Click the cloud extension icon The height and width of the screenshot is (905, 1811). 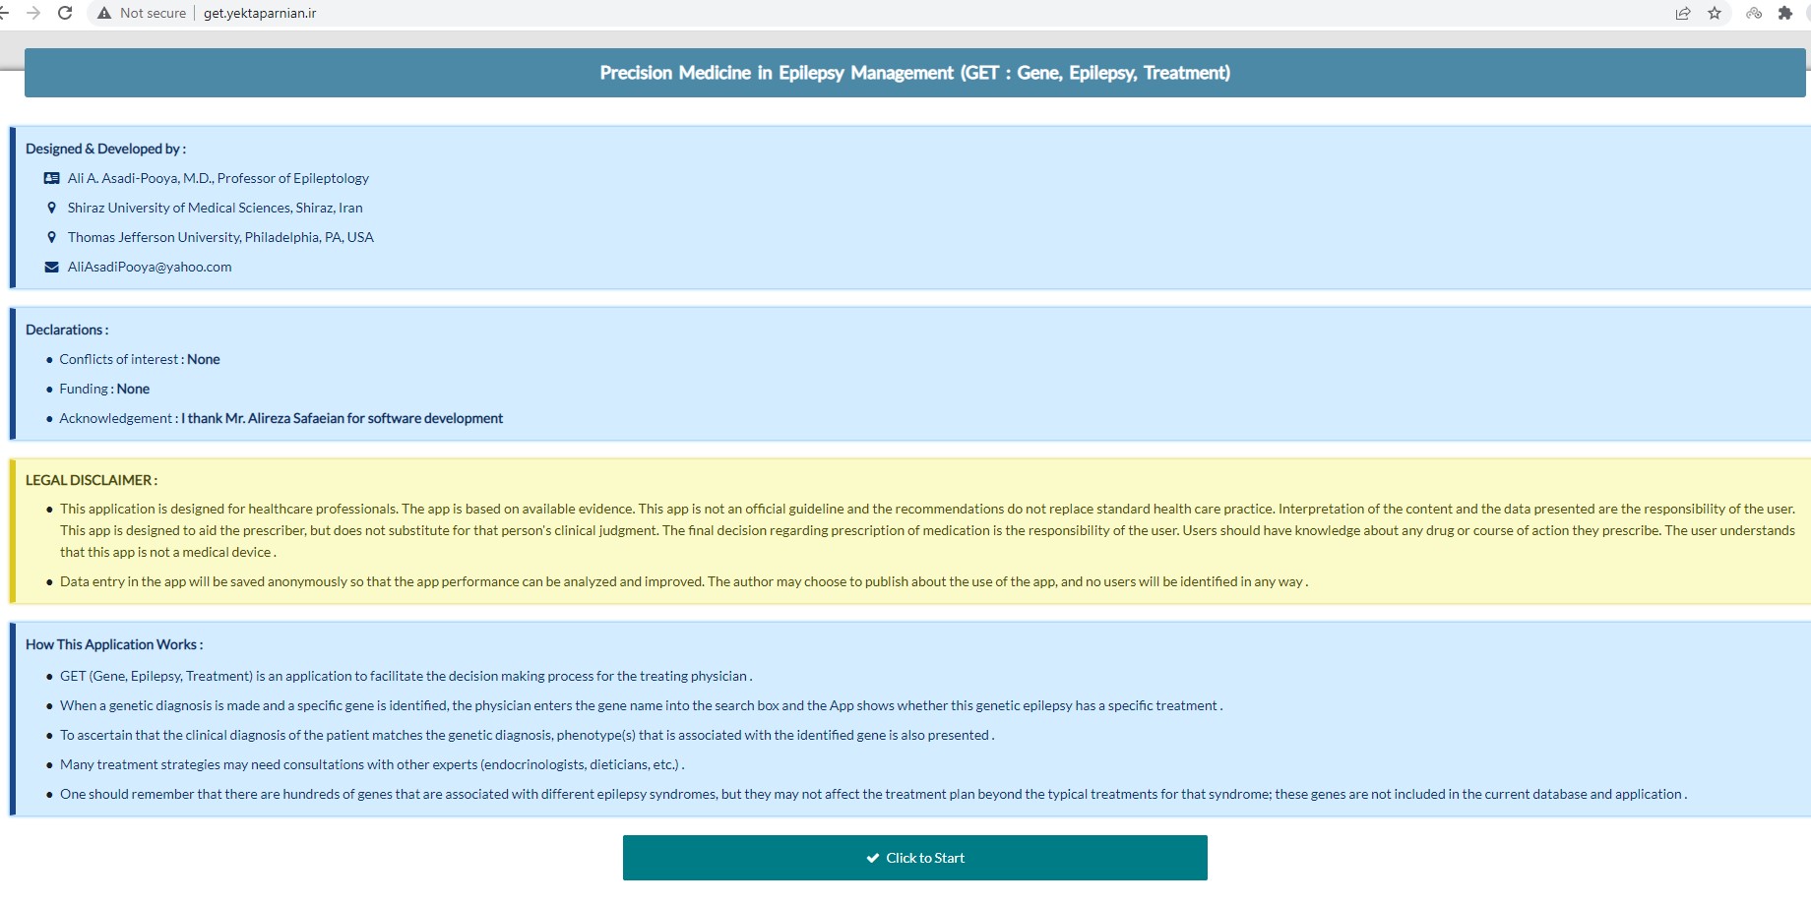click(1754, 13)
